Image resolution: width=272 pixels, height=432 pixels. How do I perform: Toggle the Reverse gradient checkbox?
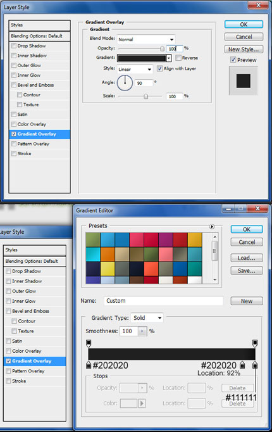[x=178, y=58]
